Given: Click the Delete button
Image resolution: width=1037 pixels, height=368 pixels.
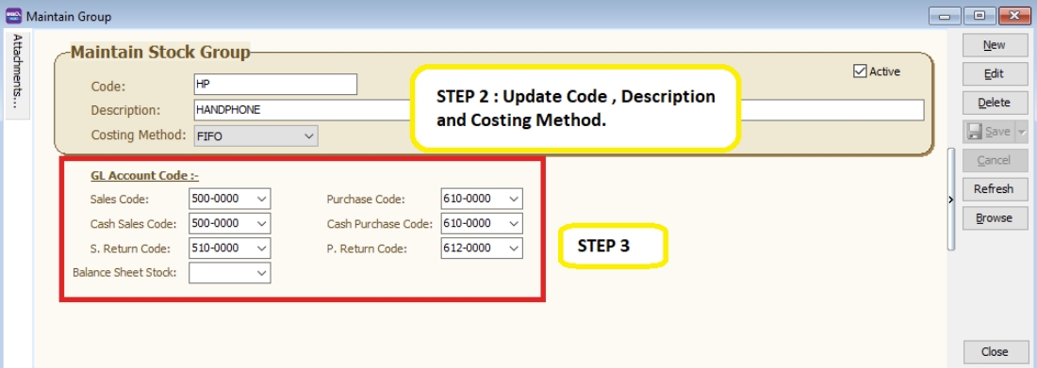Looking at the screenshot, I should point(994,104).
